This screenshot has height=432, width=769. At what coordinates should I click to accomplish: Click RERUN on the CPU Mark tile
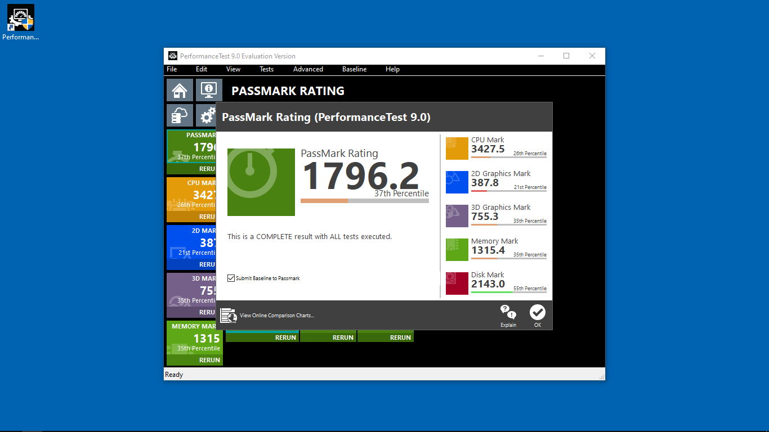[x=207, y=217]
